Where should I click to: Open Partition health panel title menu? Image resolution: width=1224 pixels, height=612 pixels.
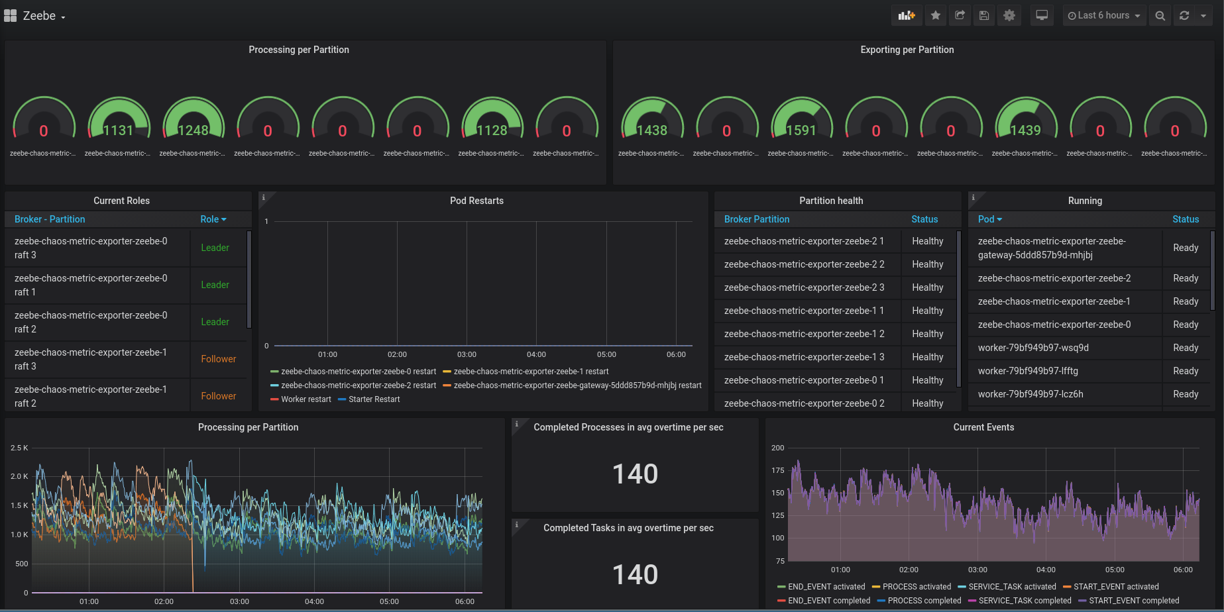click(x=831, y=201)
